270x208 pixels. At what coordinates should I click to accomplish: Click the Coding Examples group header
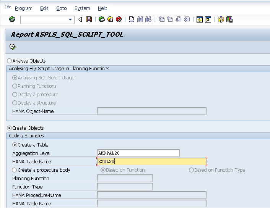(x=26, y=136)
